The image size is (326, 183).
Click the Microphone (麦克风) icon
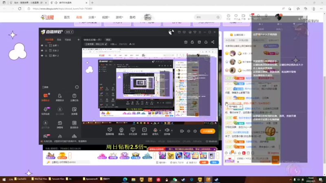(x=155, y=131)
